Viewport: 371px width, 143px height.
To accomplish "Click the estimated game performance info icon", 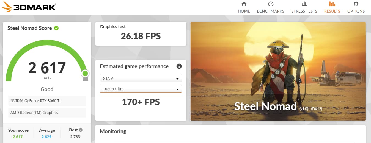I will tap(179, 66).
